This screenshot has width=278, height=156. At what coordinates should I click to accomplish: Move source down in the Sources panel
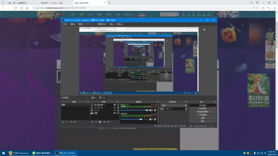click(108, 122)
